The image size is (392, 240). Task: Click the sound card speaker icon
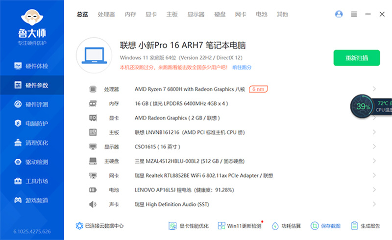pyautogui.click(x=93, y=204)
